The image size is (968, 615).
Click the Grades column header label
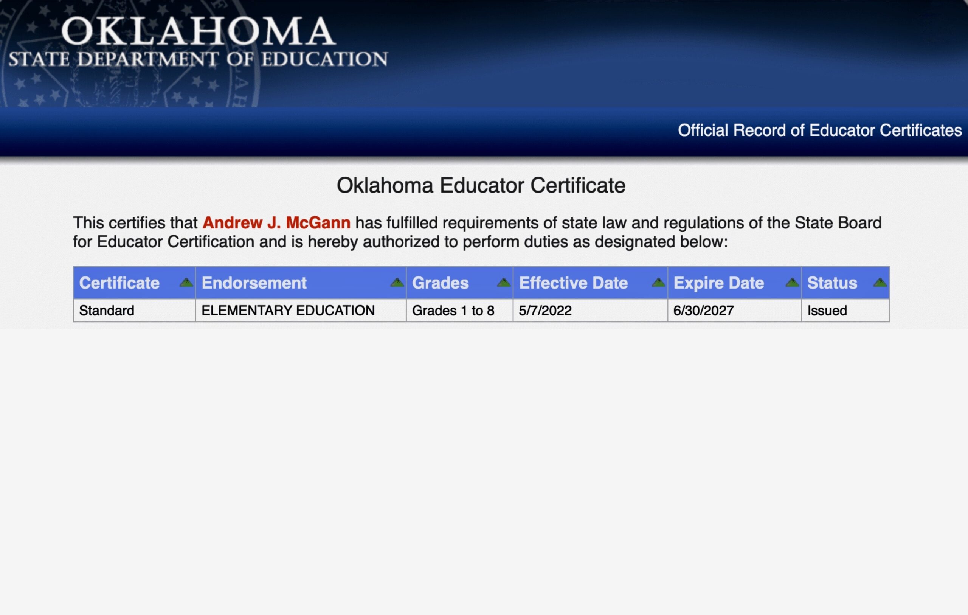[440, 283]
